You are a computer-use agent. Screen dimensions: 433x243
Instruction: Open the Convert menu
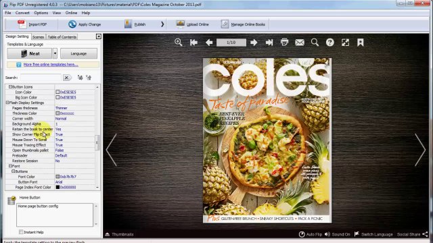(22, 13)
